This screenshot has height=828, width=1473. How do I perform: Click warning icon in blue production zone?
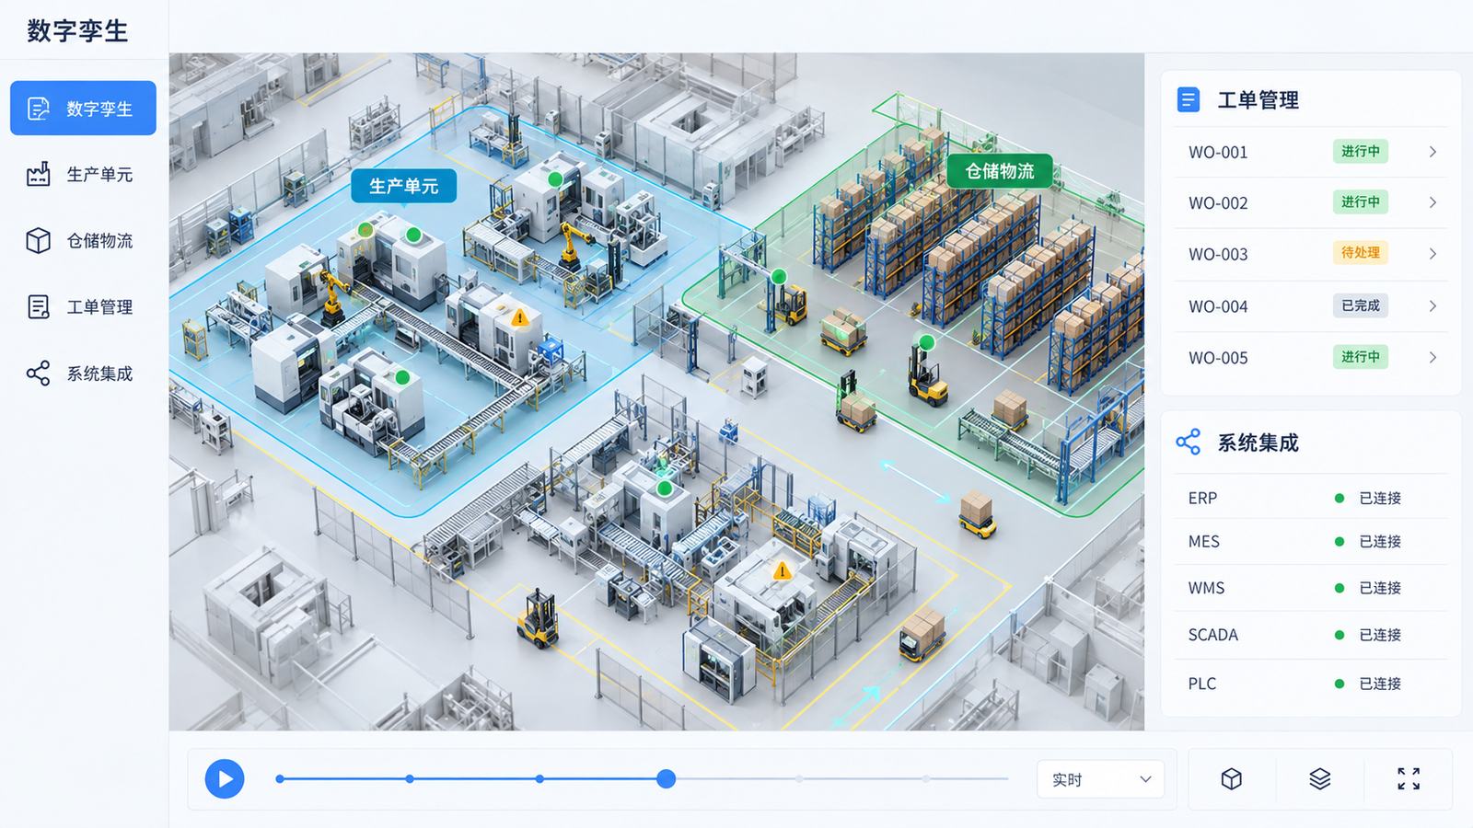pos(520,318)
